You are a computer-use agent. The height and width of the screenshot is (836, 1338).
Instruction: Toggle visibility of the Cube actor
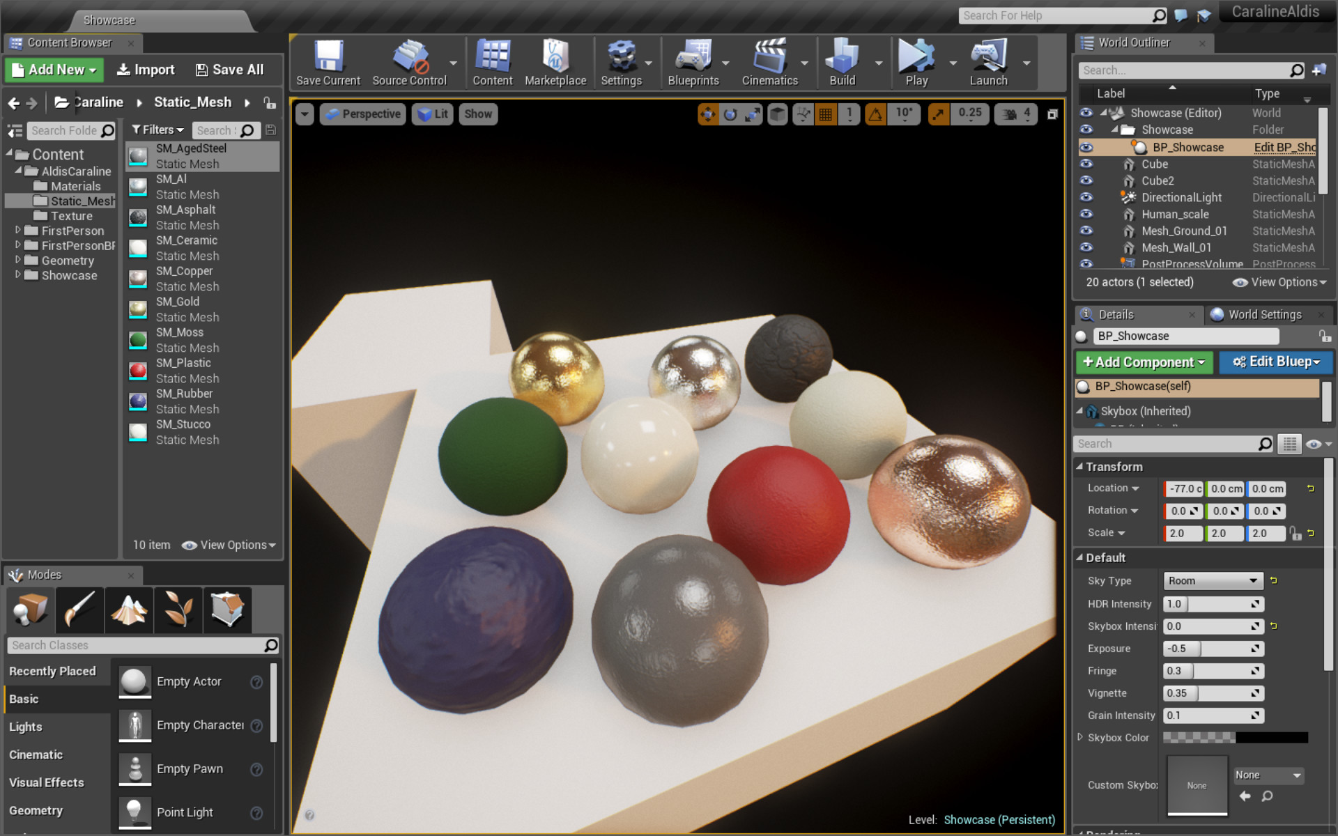tap(1086, 164)
